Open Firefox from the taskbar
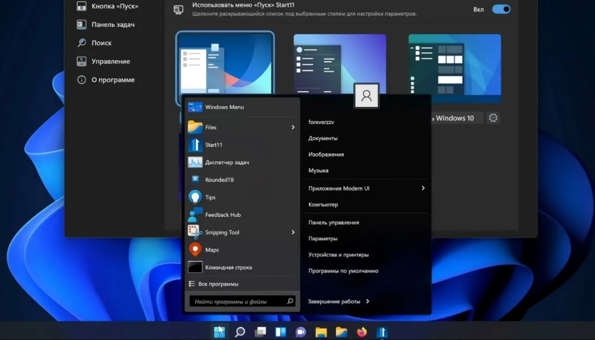The width and height of the screenshot is (595, 340). pos(362,332)
